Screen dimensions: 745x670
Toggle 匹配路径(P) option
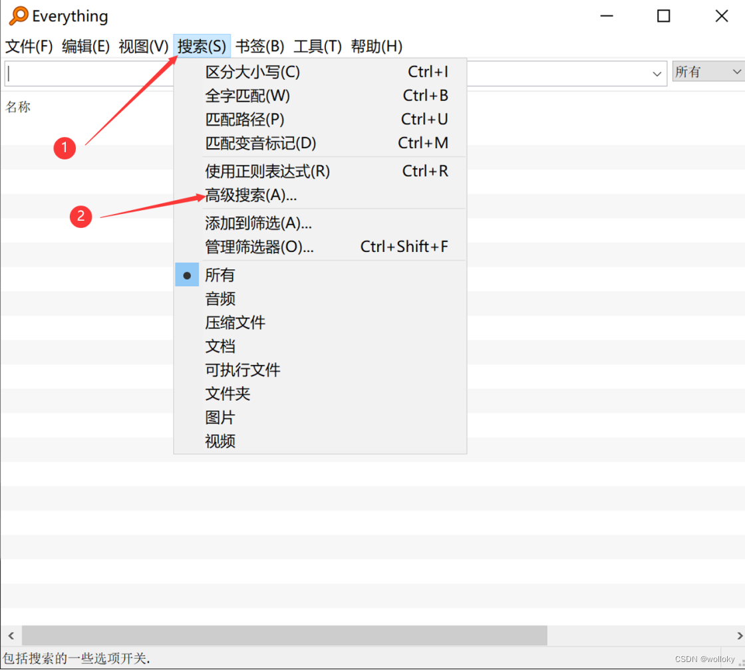[x=320, y=119]
